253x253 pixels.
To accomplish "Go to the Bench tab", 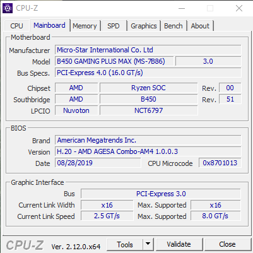I will pos(174,26).
